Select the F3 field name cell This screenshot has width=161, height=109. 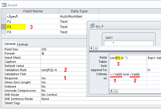33,32
